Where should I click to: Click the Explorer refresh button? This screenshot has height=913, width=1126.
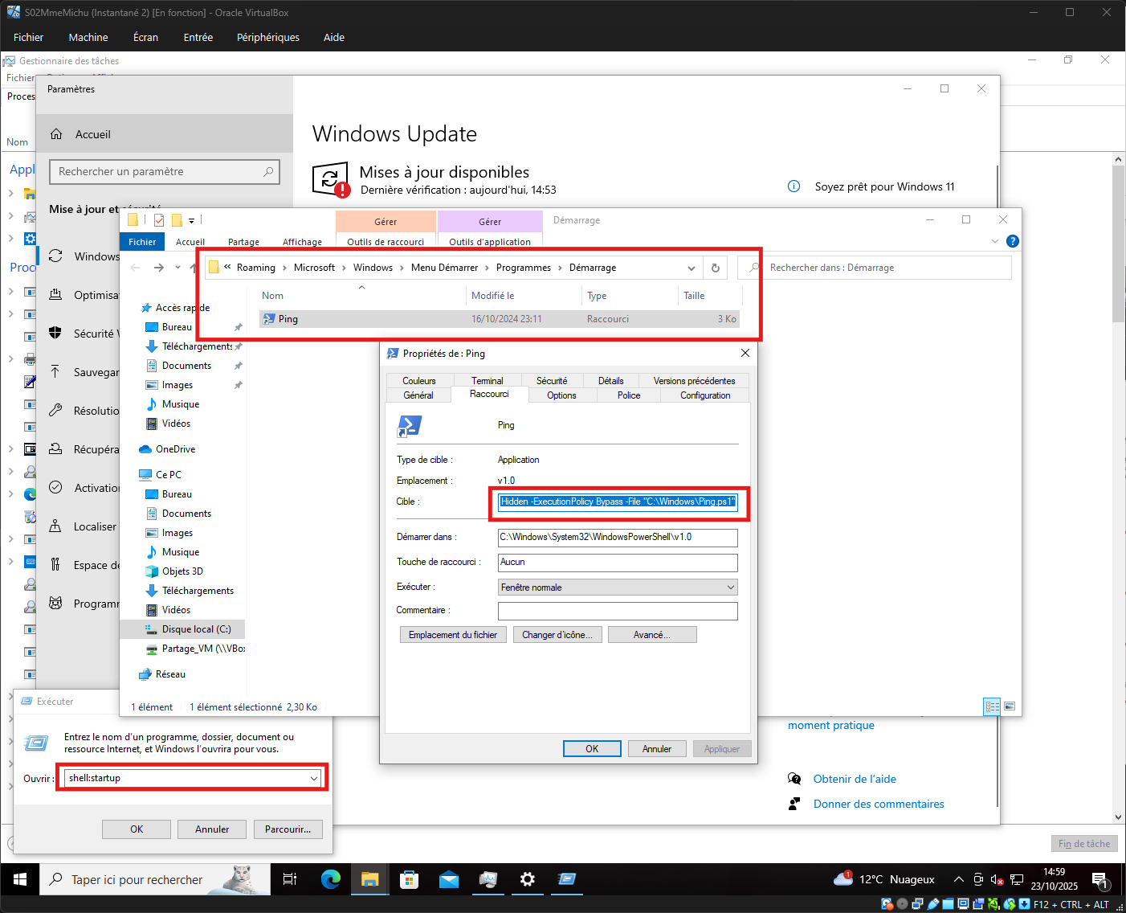(x=715, y=268)
